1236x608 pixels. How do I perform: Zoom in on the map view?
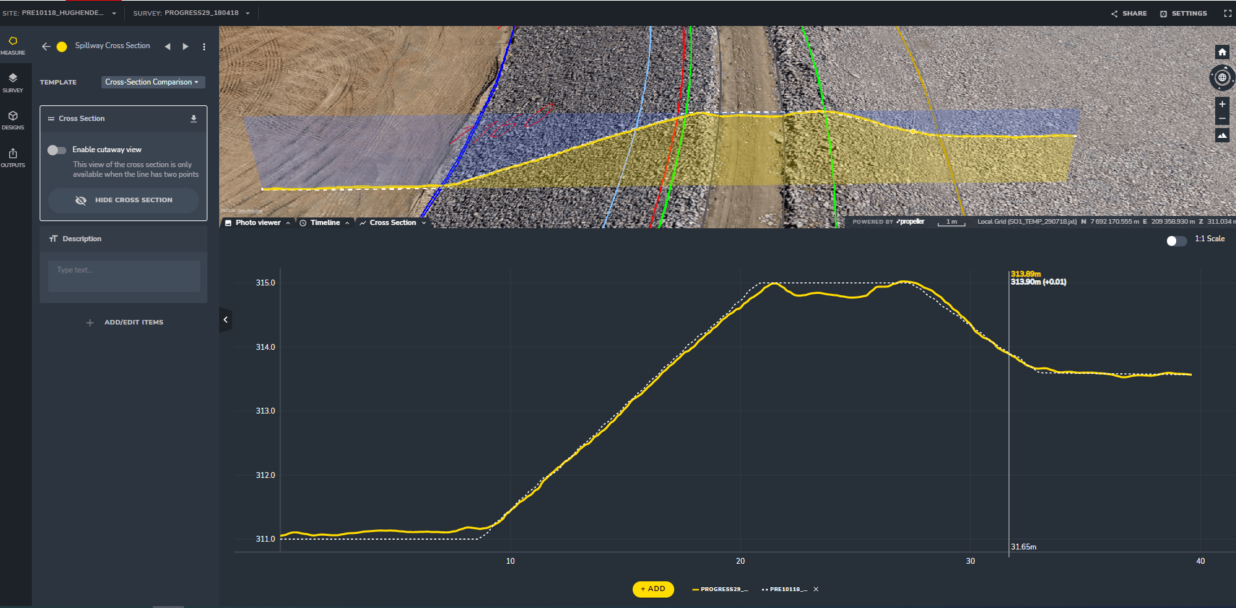1222,104
